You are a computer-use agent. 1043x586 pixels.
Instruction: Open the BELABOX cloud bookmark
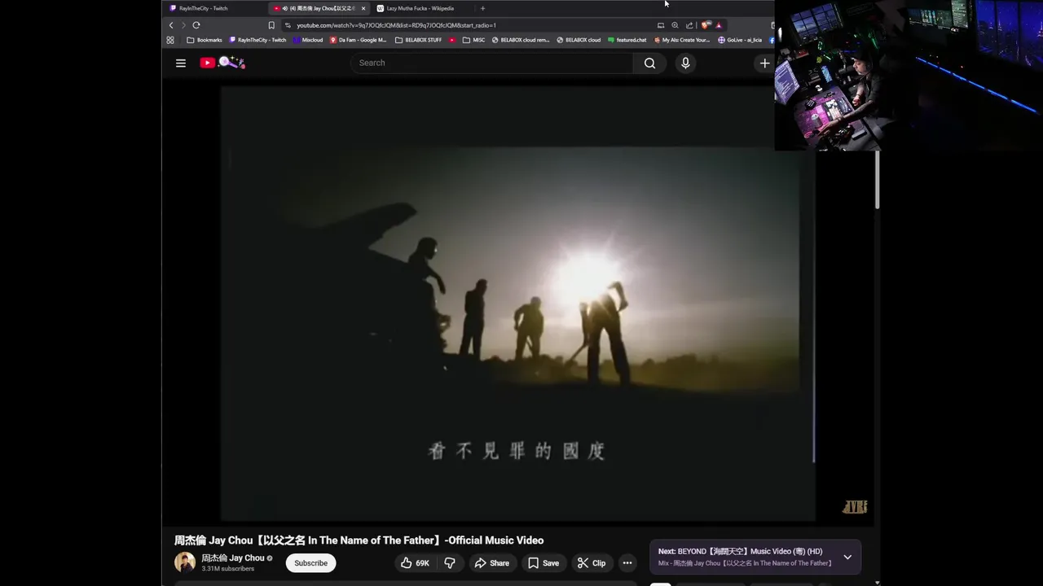(x=579, y=40)
